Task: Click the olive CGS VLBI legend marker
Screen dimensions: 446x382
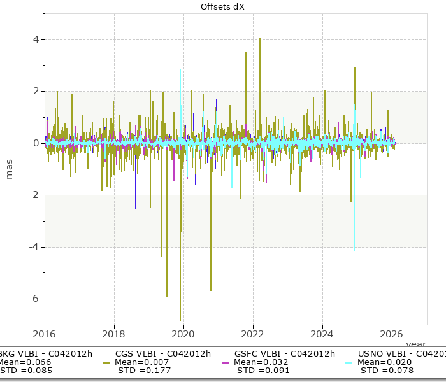Action: 106,362
